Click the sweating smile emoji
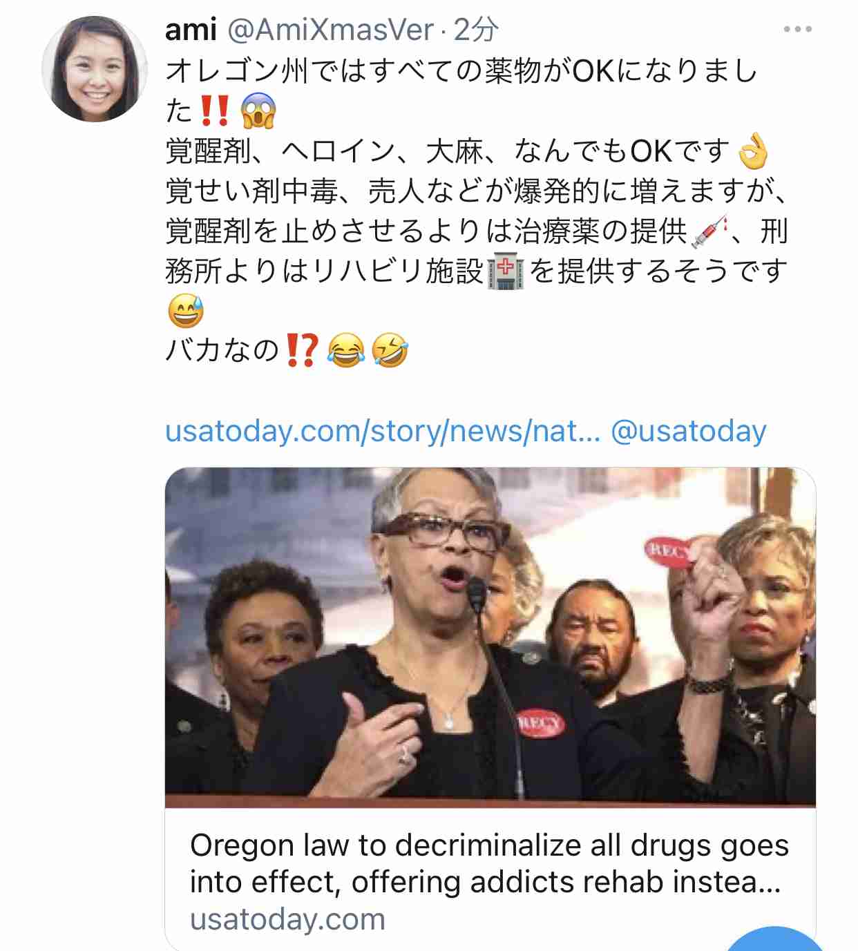Viewport: 858px width, 951px height. coord(186,311)
